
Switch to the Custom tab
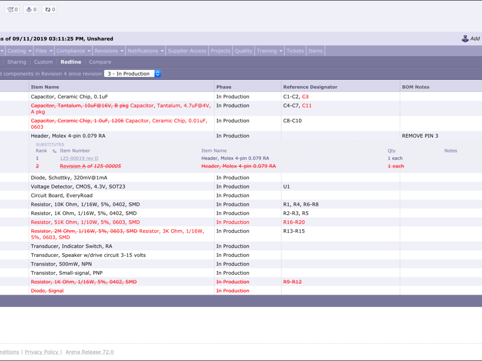(43, 62)
